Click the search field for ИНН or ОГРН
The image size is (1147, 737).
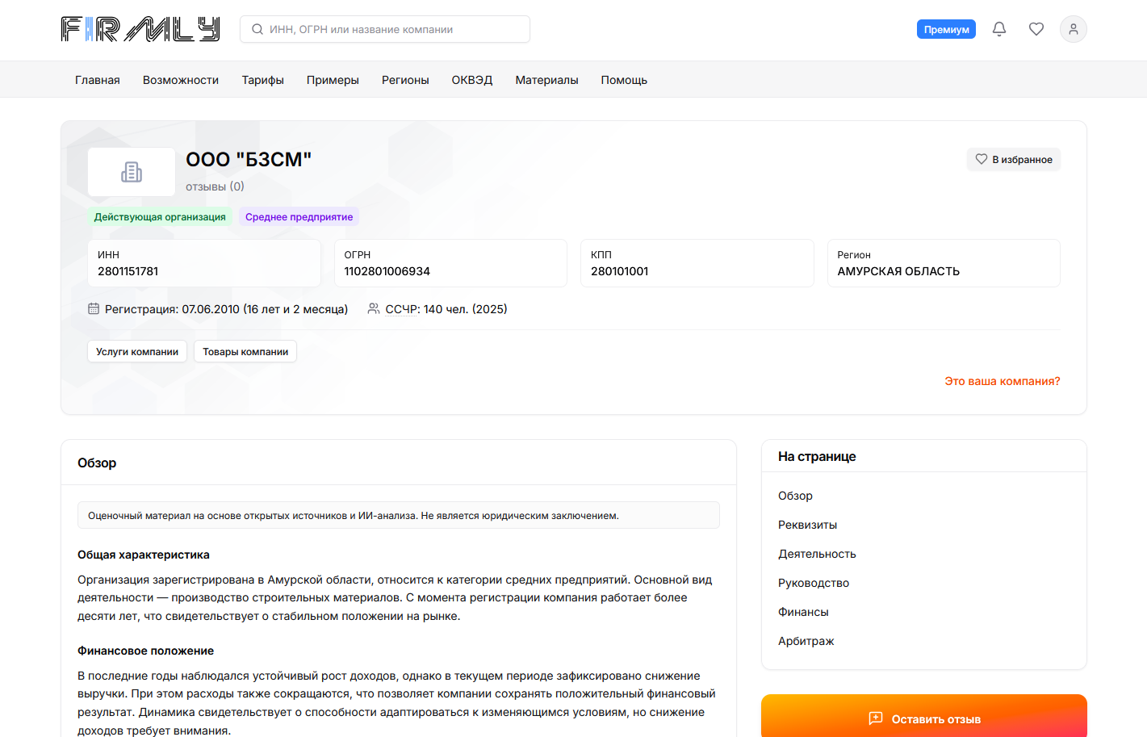click(x=385, y=29)
